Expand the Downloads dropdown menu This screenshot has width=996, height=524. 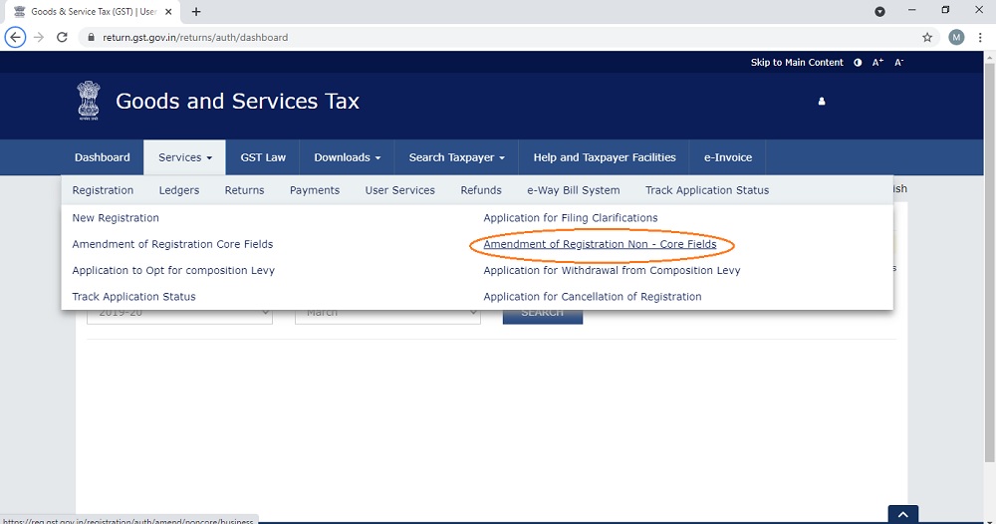(x=347, y=157)
